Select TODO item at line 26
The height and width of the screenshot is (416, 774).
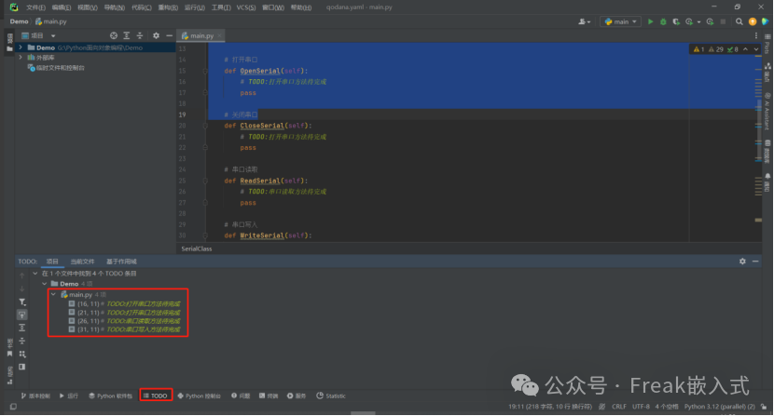pyautogui.click(x=123, y=321)
